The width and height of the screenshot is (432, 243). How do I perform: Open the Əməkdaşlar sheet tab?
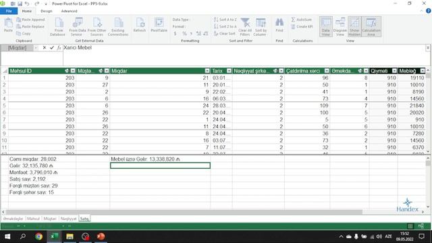coord(13,219)
